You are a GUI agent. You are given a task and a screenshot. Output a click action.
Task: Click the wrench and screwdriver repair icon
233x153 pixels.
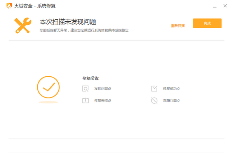[23, 26]
